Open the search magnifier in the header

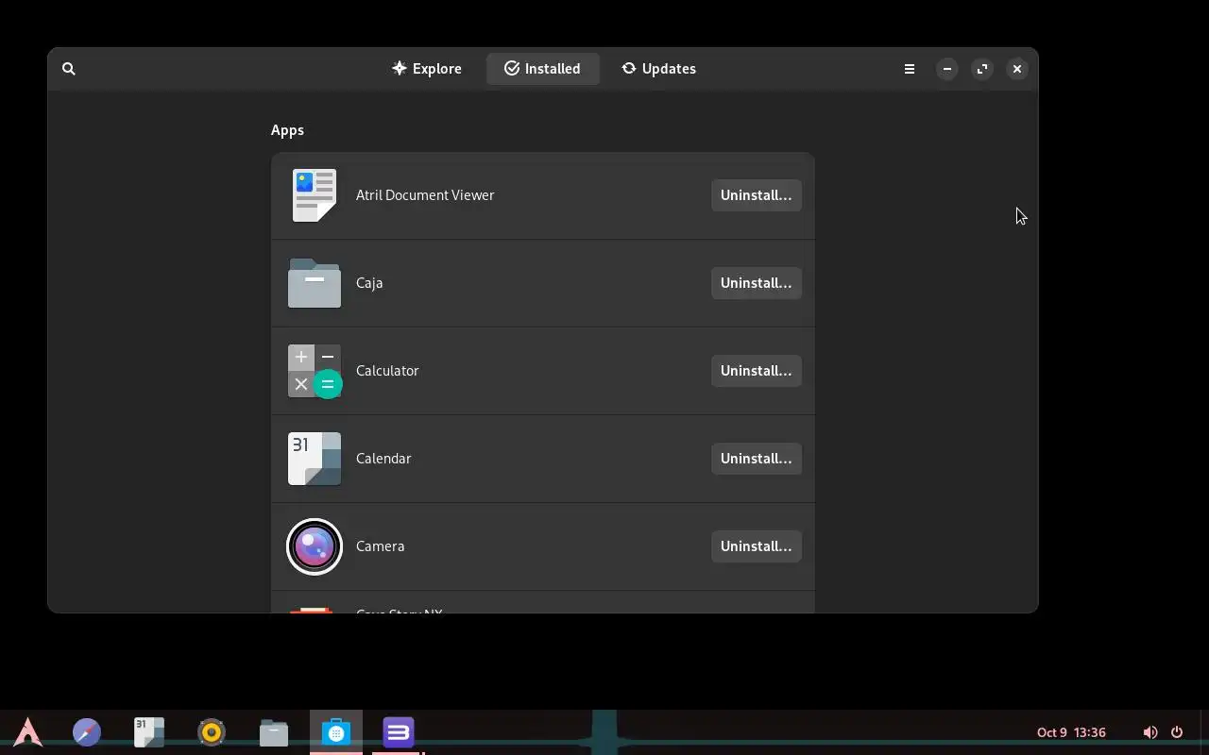point(69,69)
